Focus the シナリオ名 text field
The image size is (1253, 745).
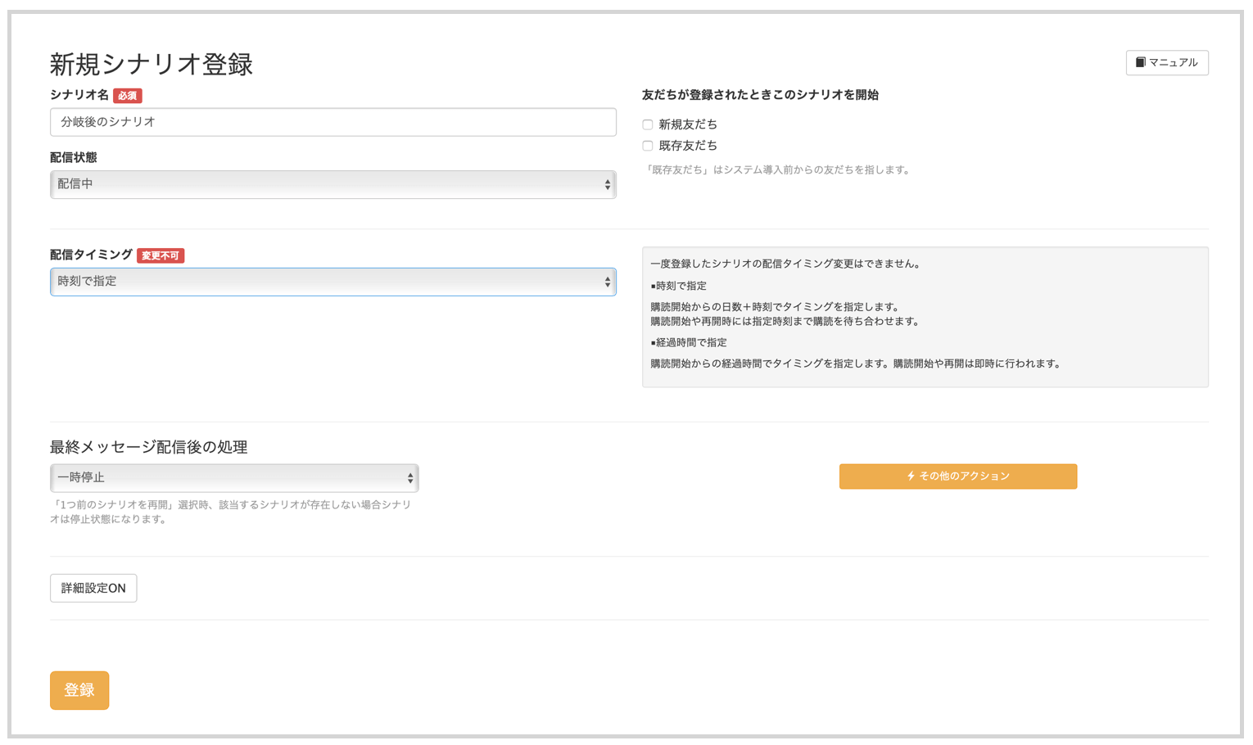[332, 122]
